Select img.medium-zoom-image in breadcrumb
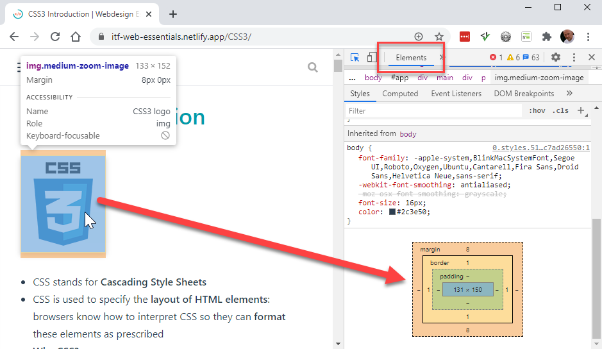 (x=539, y=78)
